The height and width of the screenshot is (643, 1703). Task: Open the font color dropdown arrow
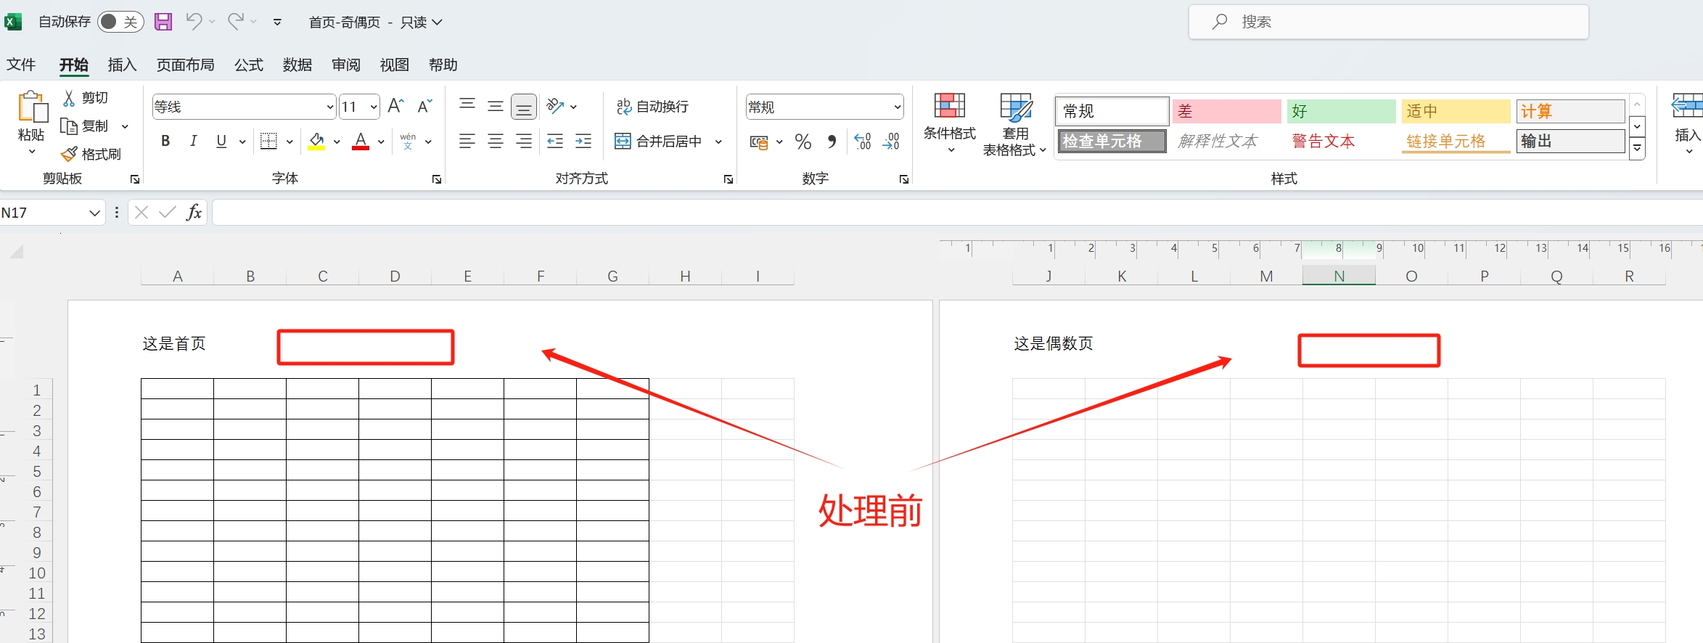click(x=381, y=142)
